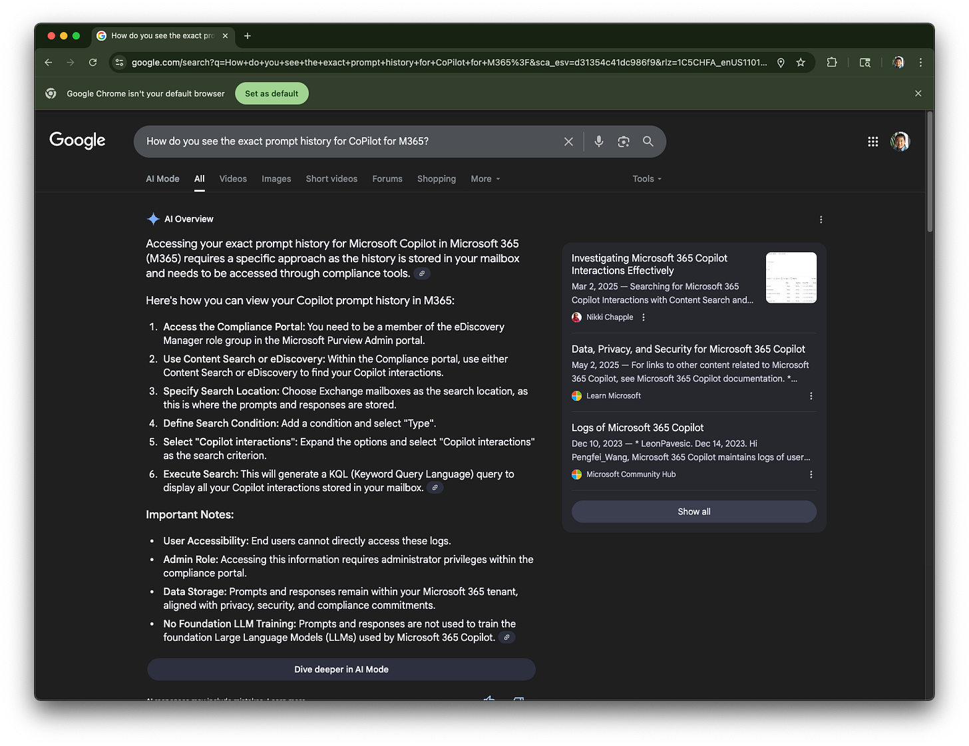Image resolution: width=969 pixels, height=746 pixels.
Task: Close the Google search tab
Action: [225, 36]
